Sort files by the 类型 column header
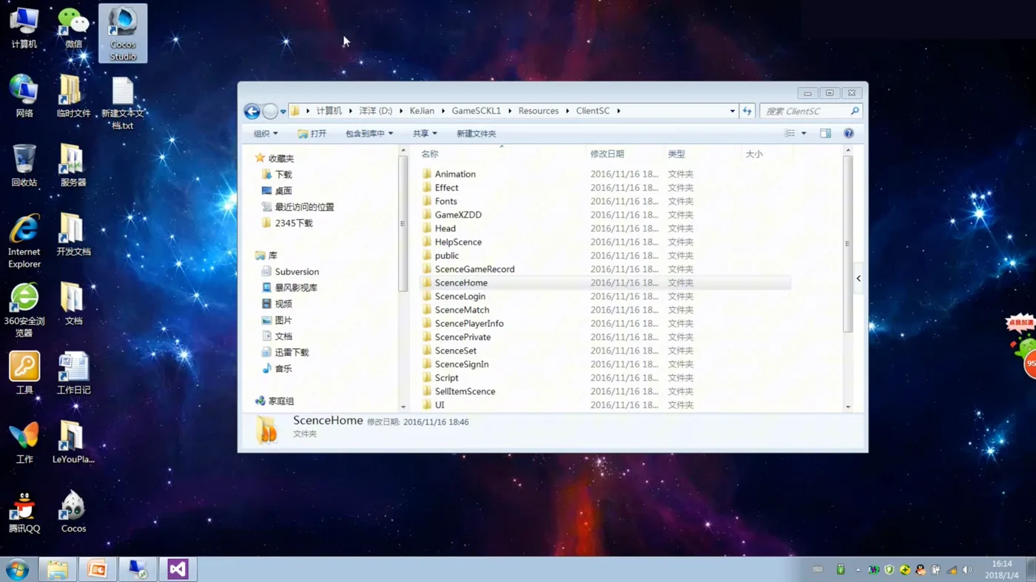The width and height of the screenshot is (1036, 582). [702, 154]
